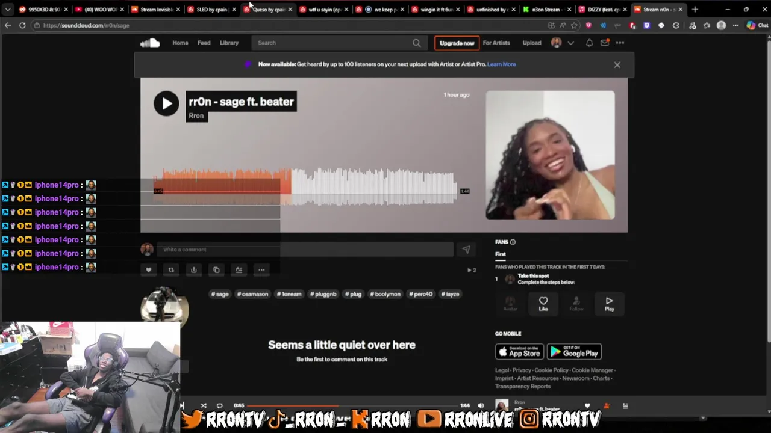
Task: Open Upload page
Action: [532, 43]
